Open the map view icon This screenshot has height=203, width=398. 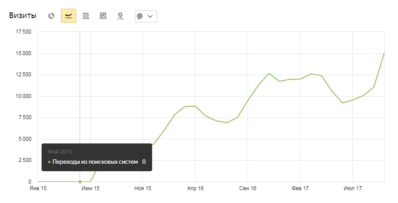click(120, 16)
